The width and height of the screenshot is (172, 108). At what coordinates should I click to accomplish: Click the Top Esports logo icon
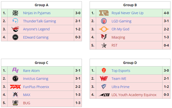coord(104,71)
